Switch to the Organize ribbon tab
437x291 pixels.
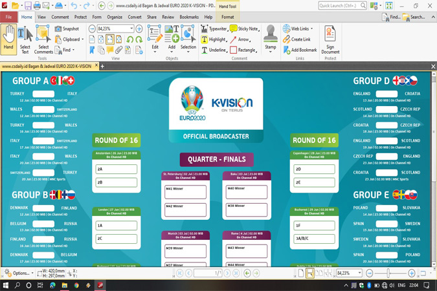pos(115,17)
